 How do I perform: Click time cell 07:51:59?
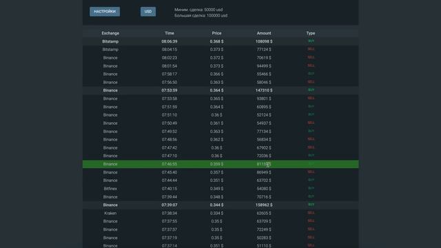click(170, 107)
